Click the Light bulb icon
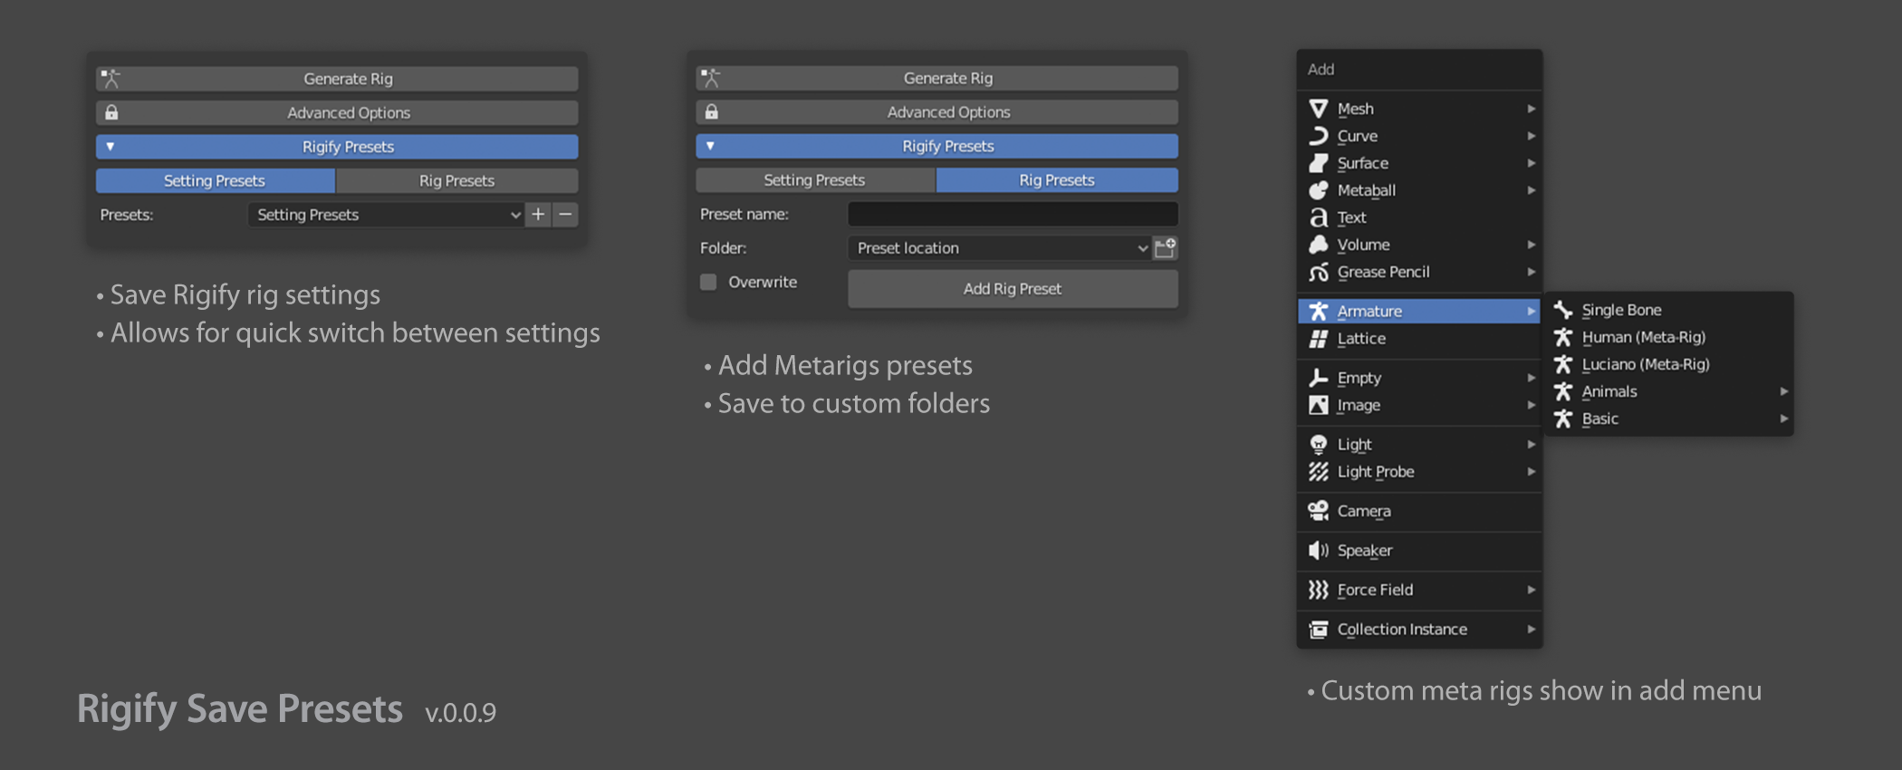Image resolution: width=1902 pixels, height=770 pixels. 1319,444
